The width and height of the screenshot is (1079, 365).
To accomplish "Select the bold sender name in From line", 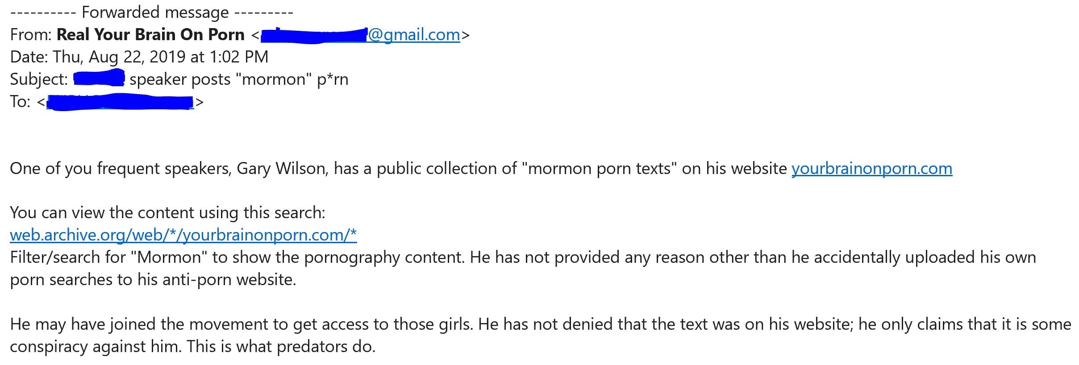I will 150,35.
